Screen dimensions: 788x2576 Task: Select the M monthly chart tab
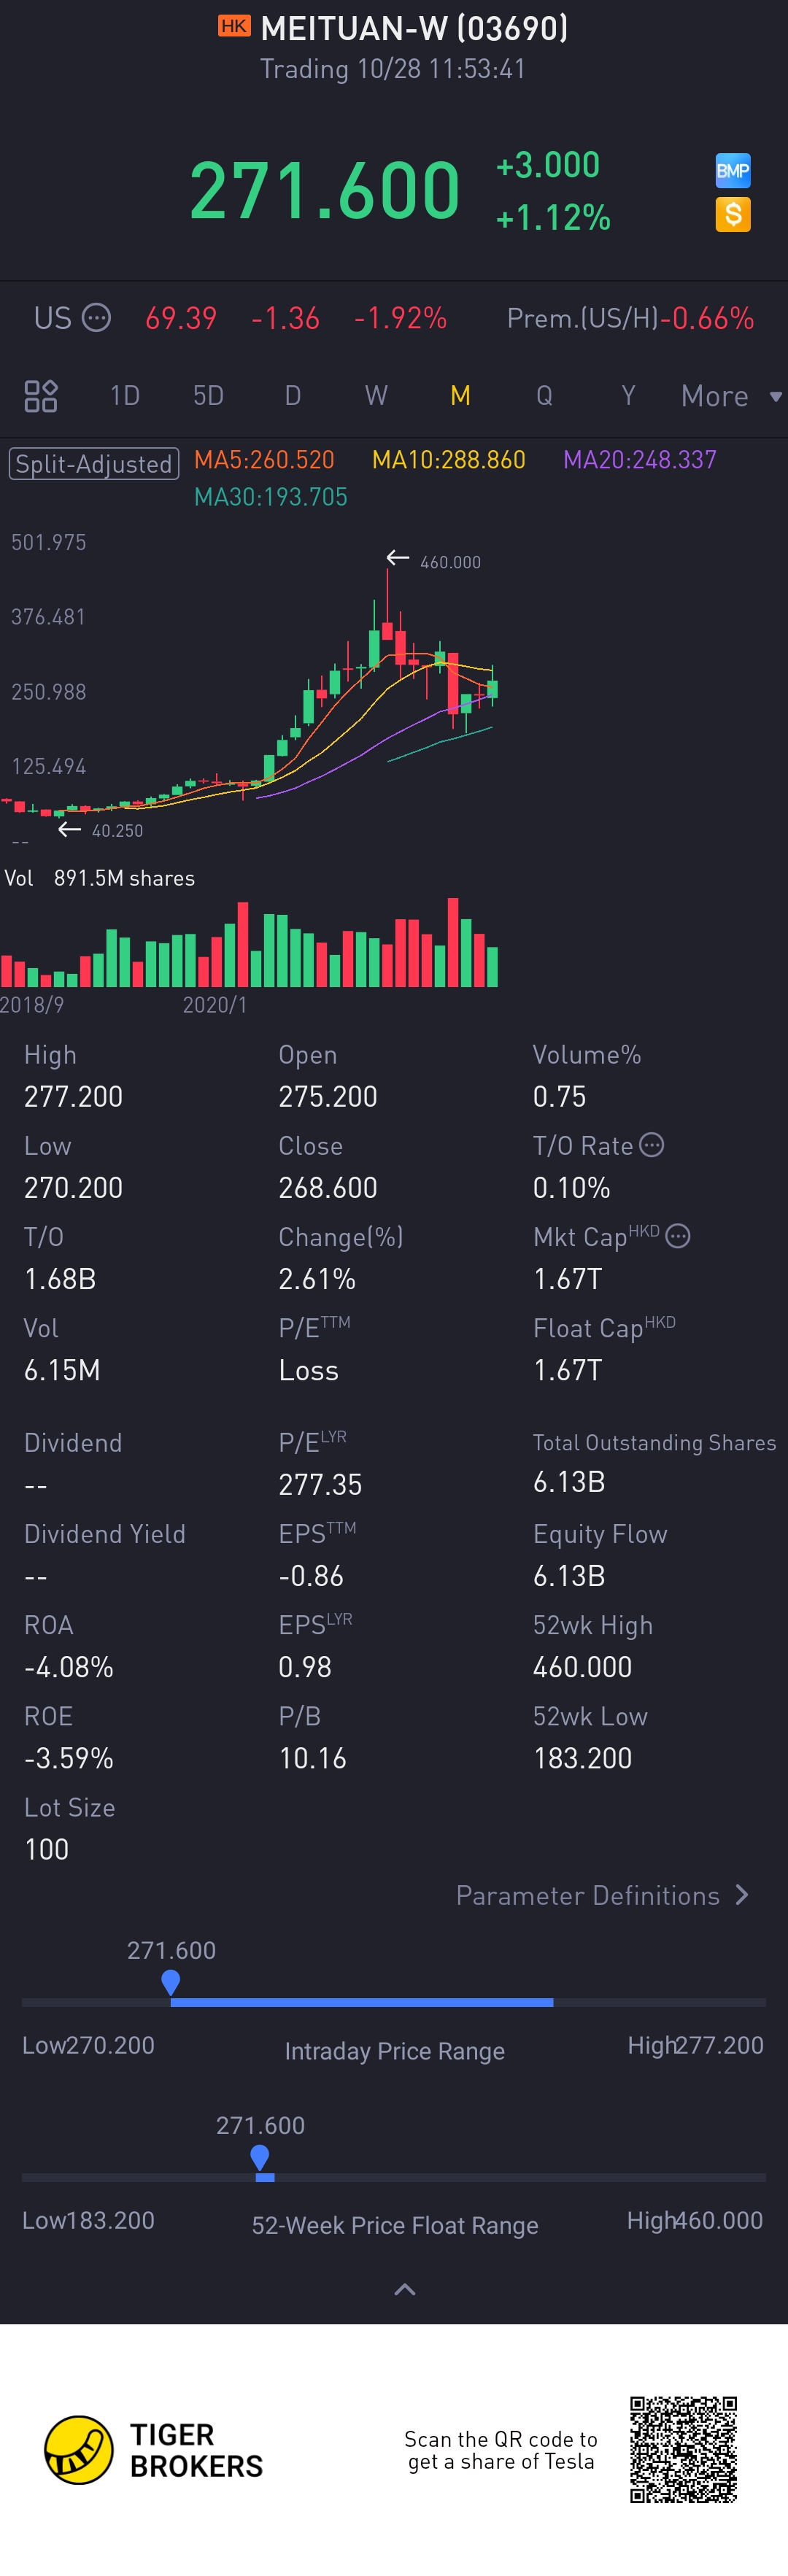(460, 396)
